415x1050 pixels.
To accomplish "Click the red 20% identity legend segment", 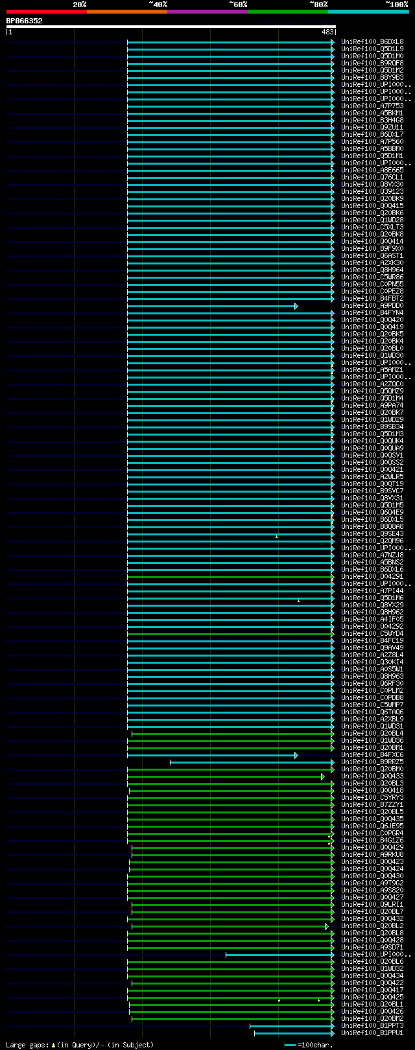I will tap(47, 12).
